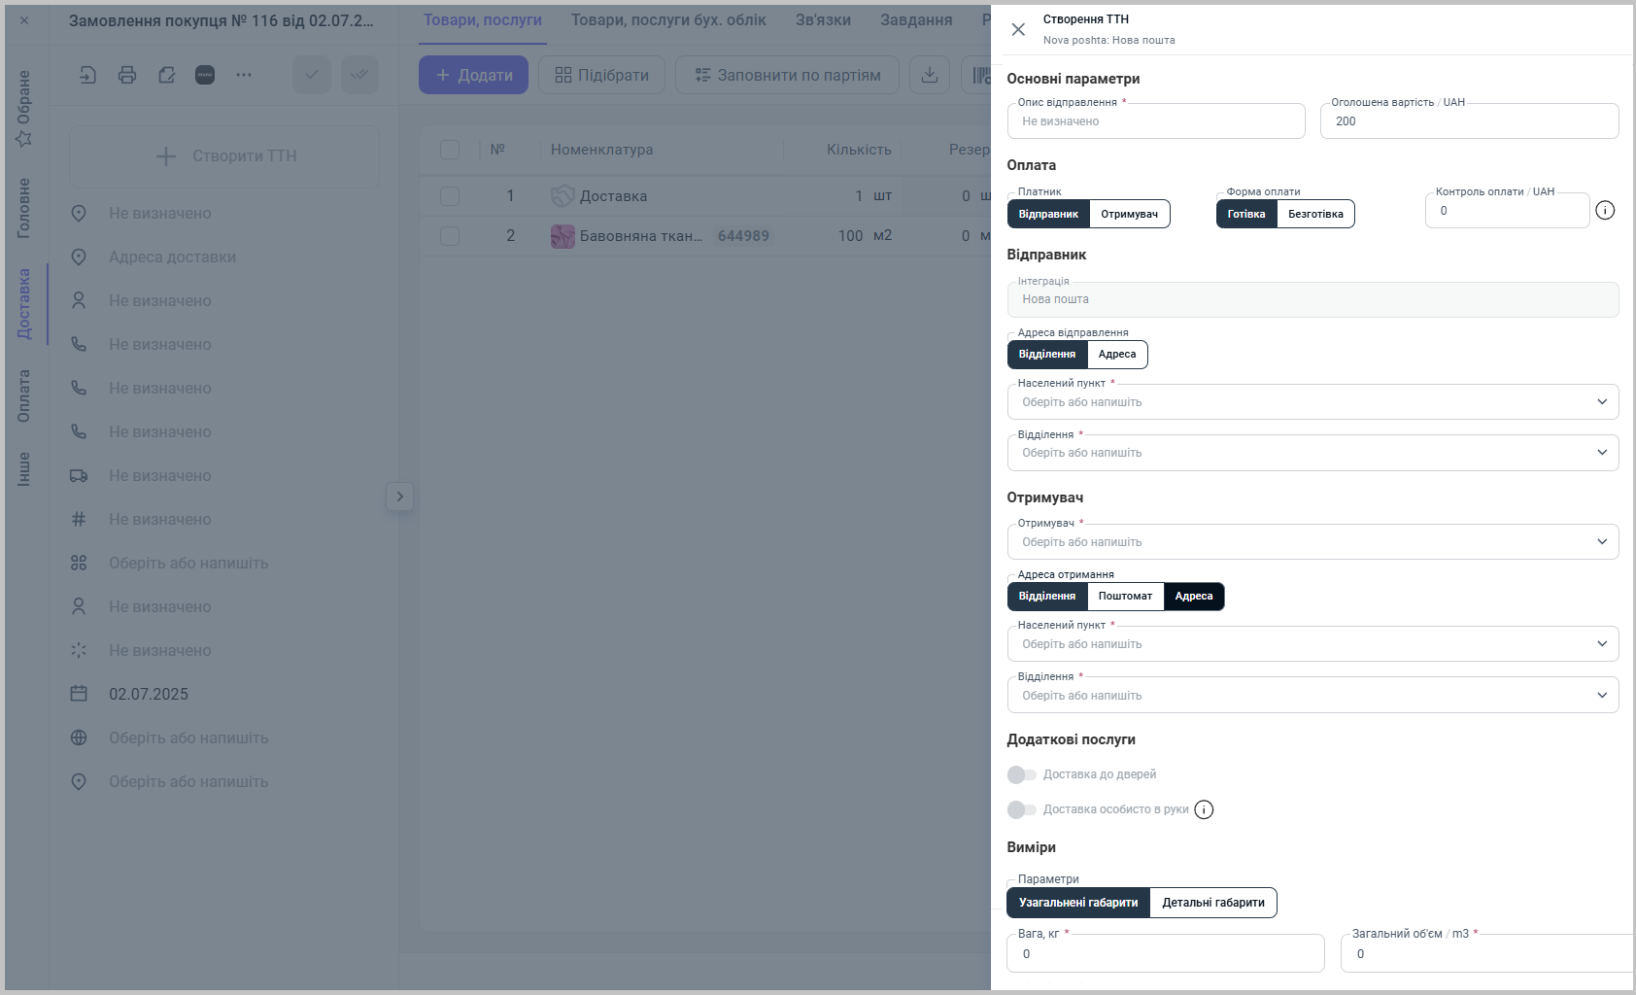Click the calendar icon beside 02.07.2025
This screenshot has width=1636, height=995.
click(79, 694)
